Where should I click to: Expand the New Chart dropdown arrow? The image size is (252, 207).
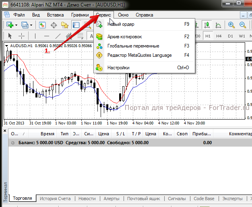pos(16,25)
